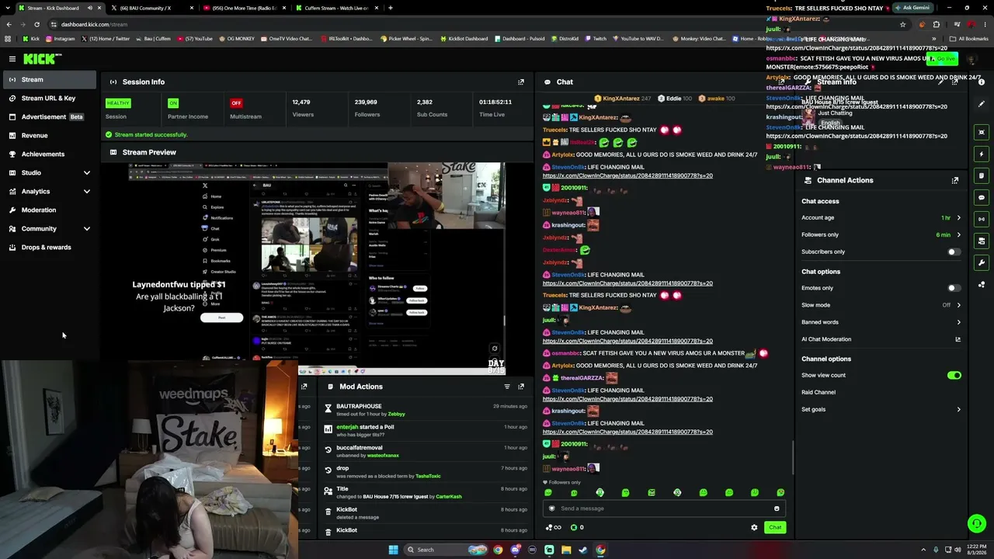Open File Explorer from the taskbar

pos(566,550)
